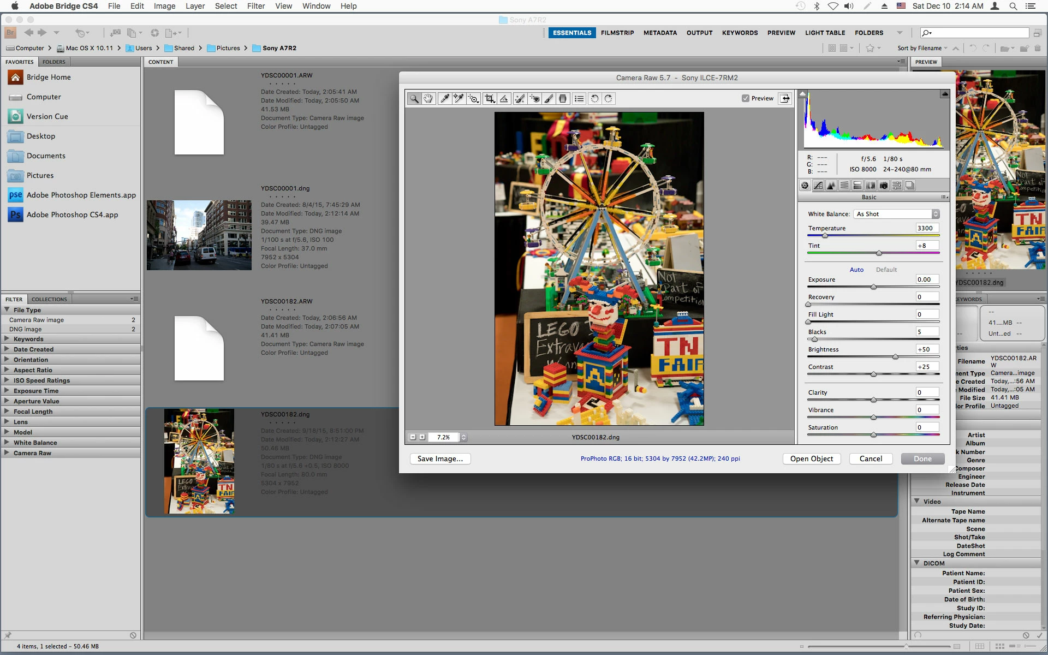Expand the Keywords filter section
Screen dimensions: 1048x655
pyautogui.click(x=7, y=339)
